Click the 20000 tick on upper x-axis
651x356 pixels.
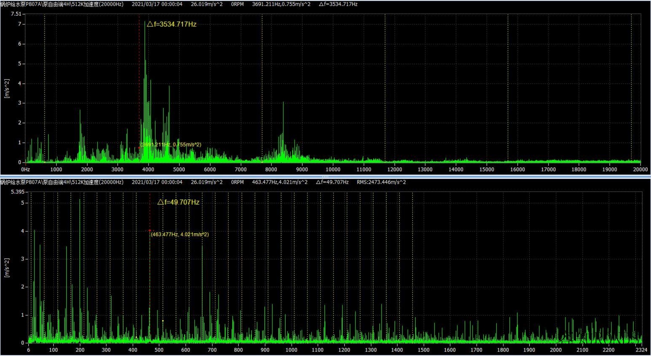640,170
